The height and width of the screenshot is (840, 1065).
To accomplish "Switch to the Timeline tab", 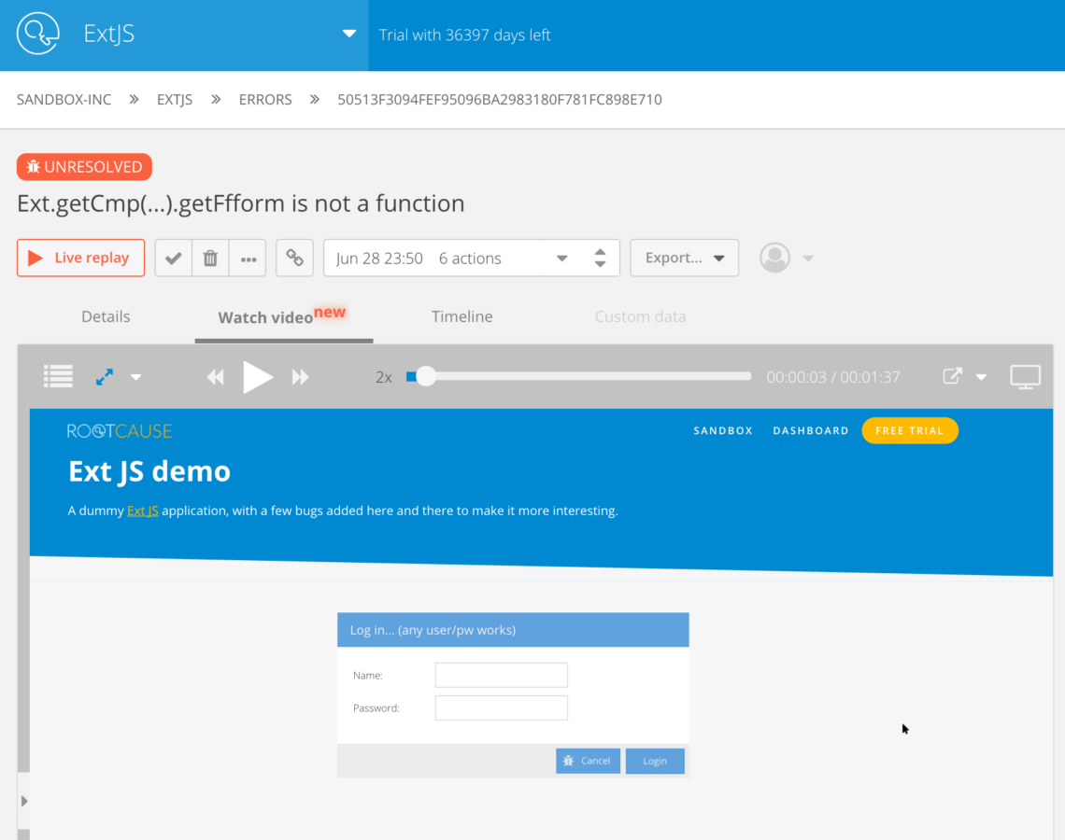I will [x=461, y=317].
